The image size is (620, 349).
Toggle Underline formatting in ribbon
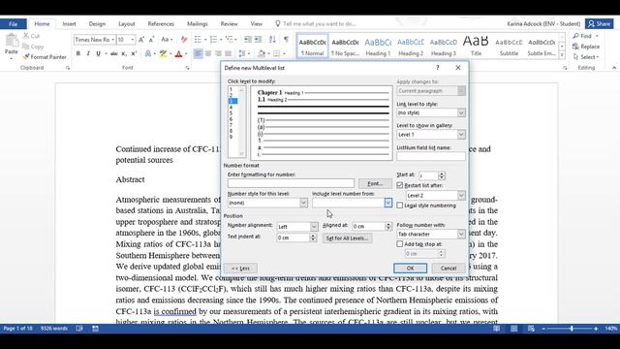point(98,53)
